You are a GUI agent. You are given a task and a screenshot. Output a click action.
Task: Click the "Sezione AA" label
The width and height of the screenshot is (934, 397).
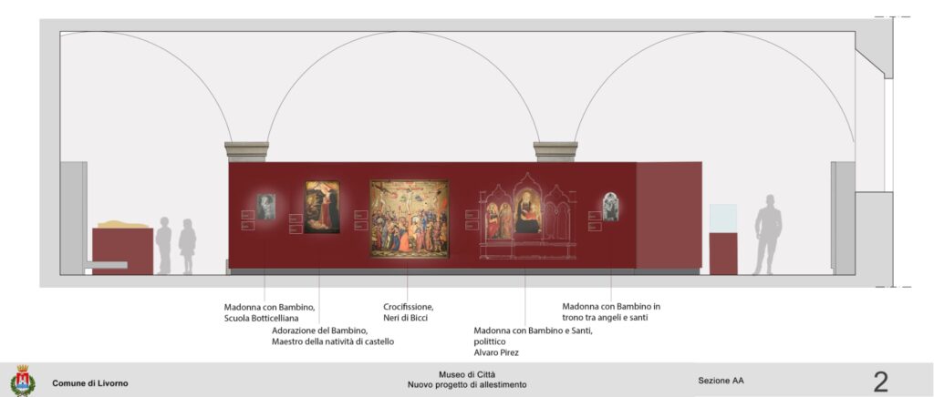[x=721, y=381]
